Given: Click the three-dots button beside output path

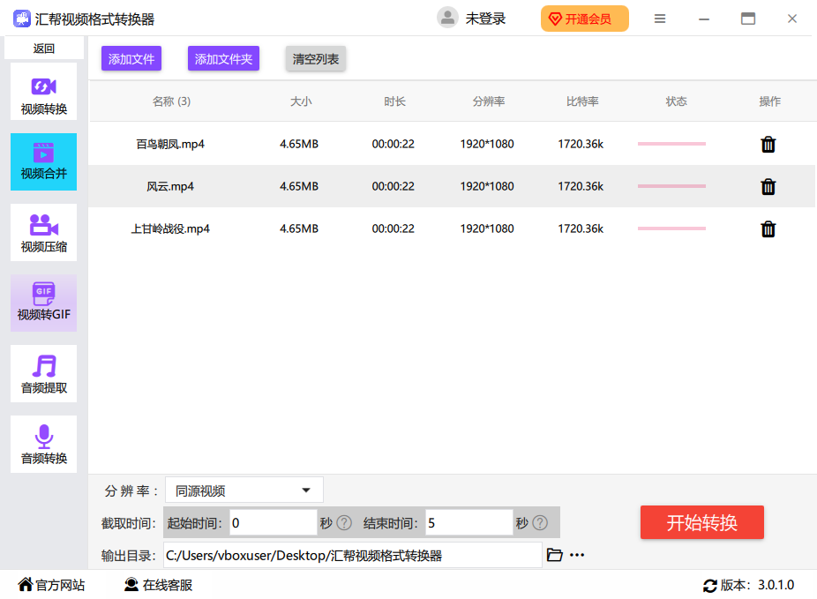Looking at the screenshot, I should [577, 555].
